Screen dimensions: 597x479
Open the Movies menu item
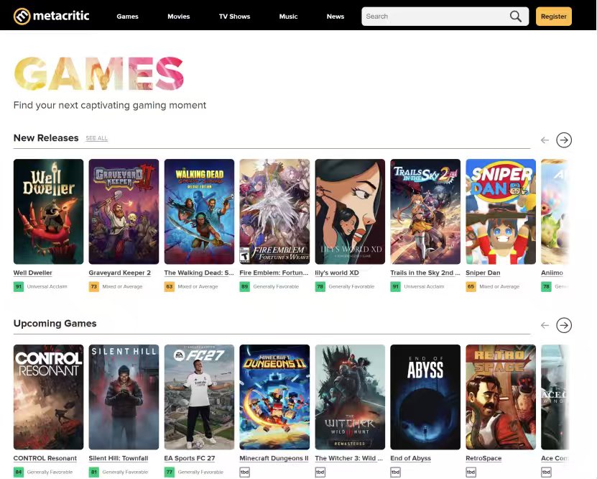coord(179,17)
